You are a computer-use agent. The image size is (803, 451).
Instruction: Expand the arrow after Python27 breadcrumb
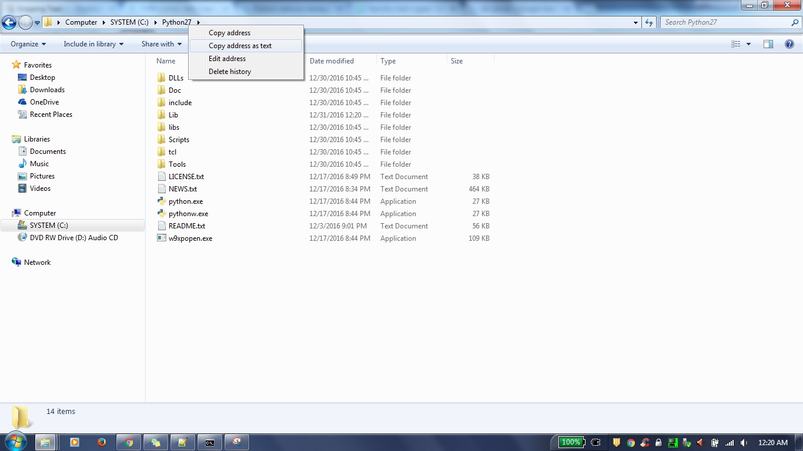pos(199,22)
